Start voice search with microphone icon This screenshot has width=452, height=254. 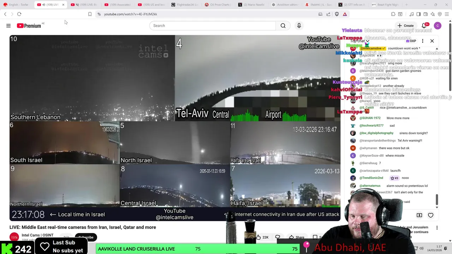[299, 25]
